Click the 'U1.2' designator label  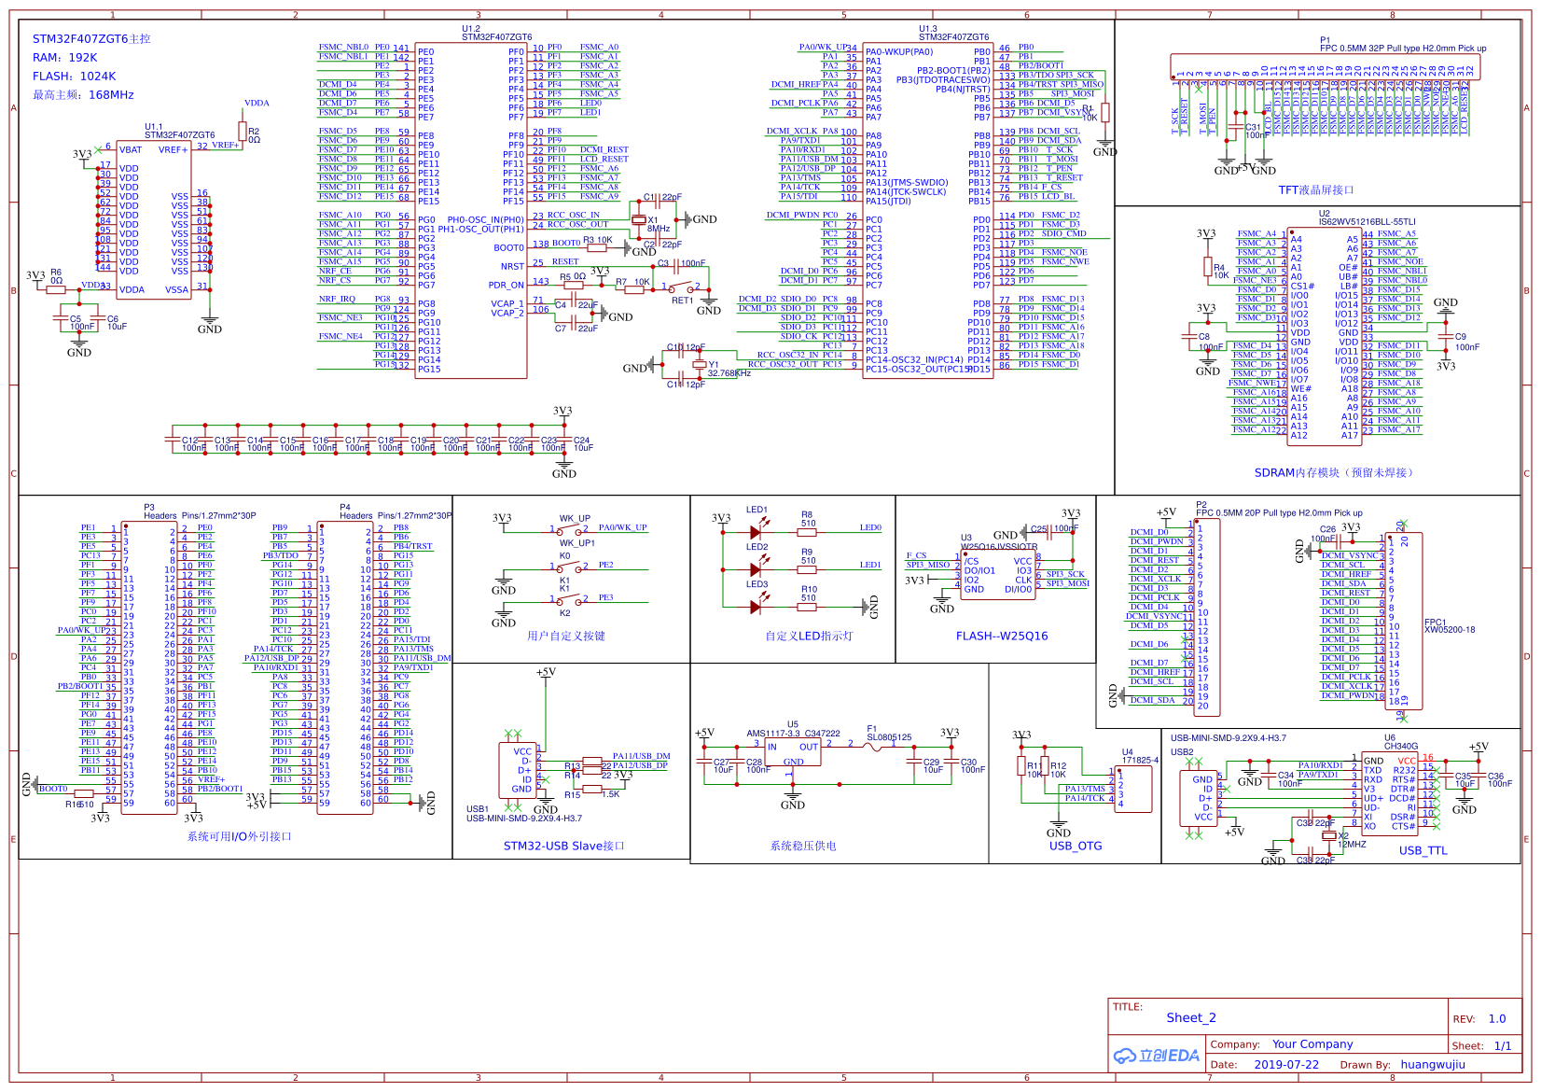click(471, 29)
